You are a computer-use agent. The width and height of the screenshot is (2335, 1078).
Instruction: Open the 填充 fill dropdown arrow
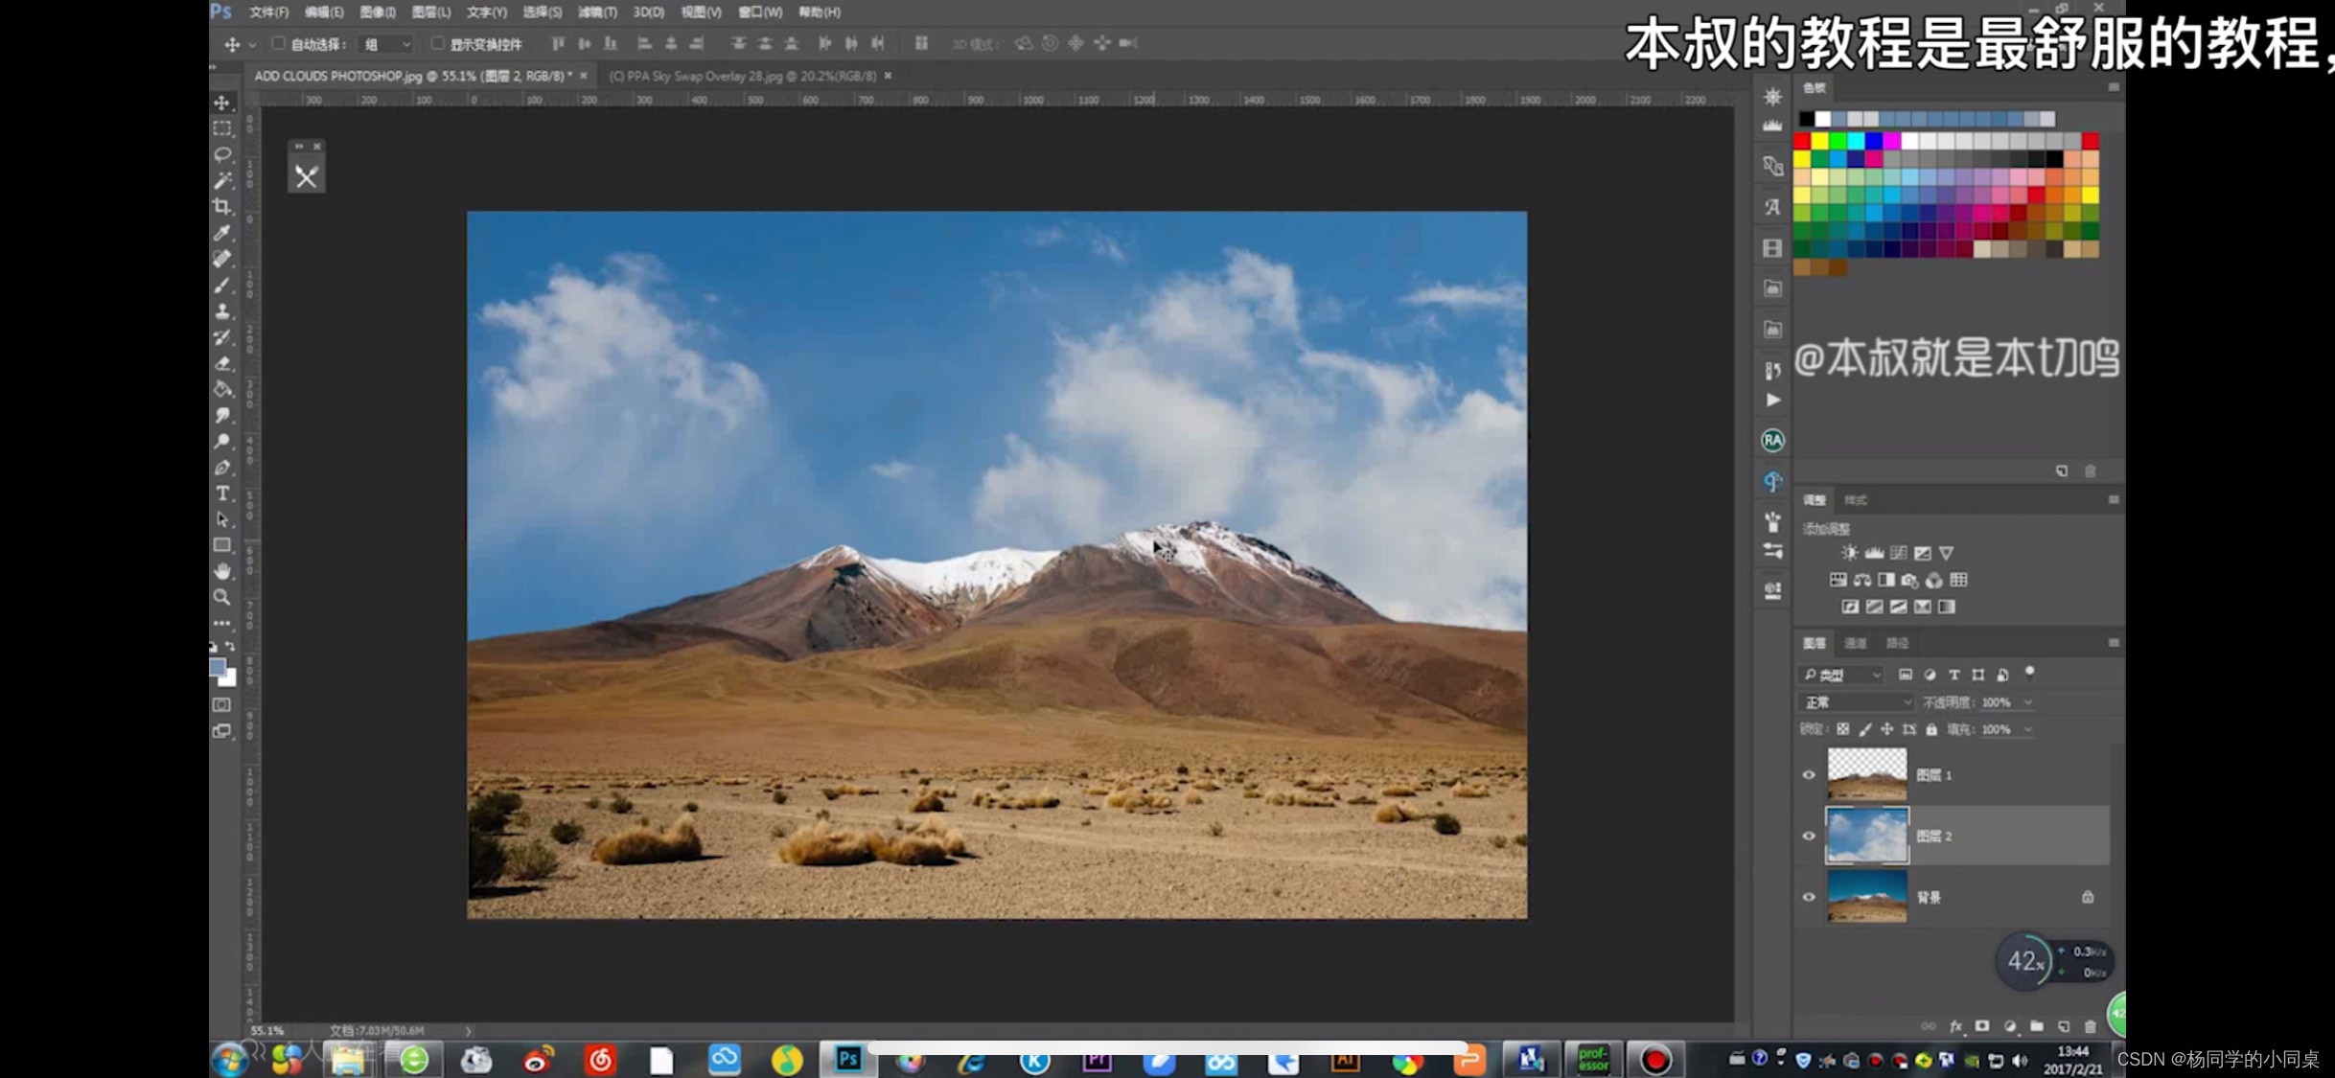tap(2027, 729)
